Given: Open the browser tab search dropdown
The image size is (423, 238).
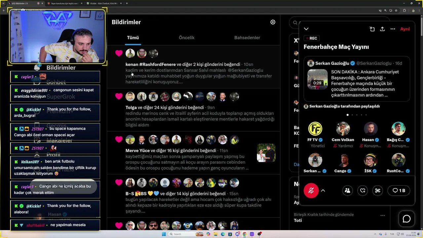Looking at the screenshot, I should point(3,3).
